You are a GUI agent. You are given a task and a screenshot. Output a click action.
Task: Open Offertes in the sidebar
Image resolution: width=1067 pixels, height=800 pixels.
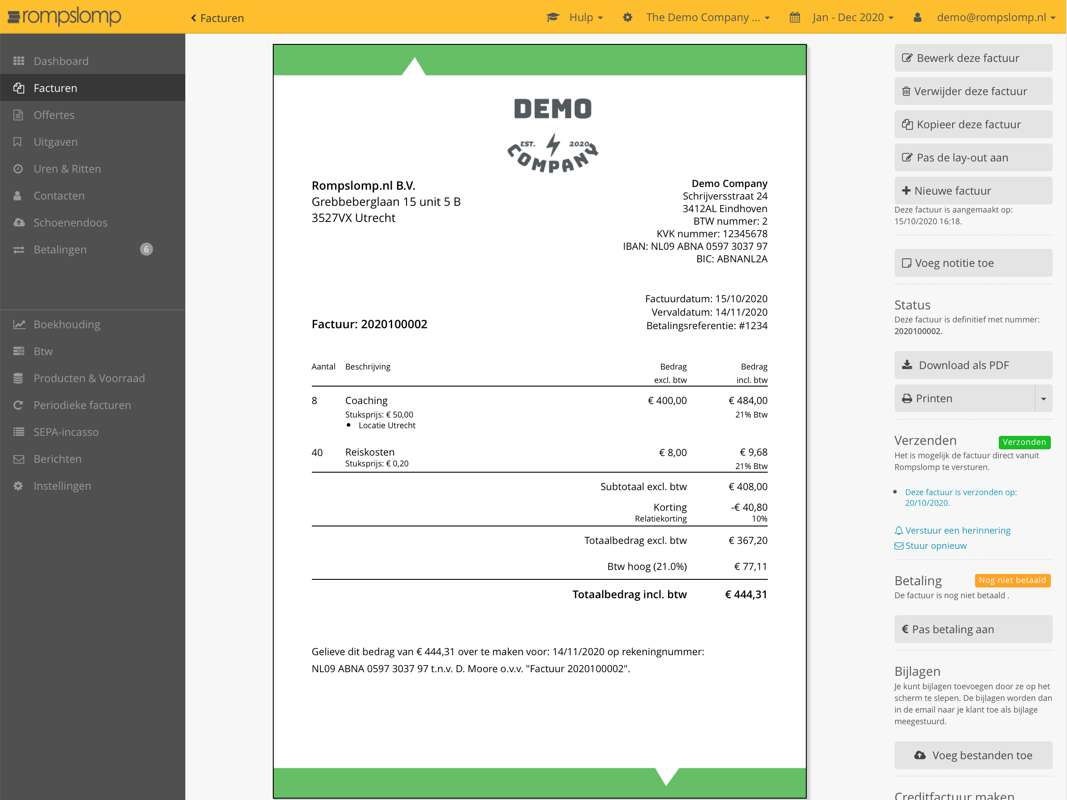(x=54, y=115)
